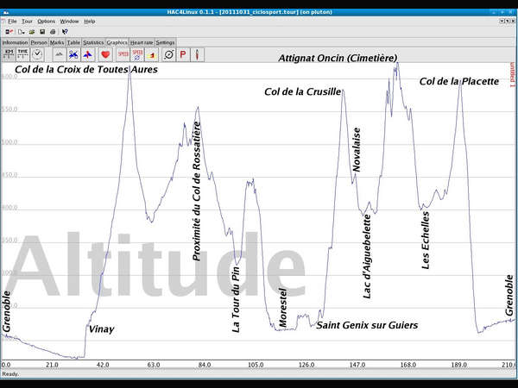Click the red SPEED curve icon
Image resolution: width=518 pixels, height=388 pixels.
coord(123,53)
